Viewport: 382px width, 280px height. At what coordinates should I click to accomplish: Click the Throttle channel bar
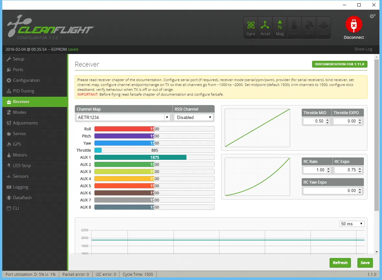point(154,150)
